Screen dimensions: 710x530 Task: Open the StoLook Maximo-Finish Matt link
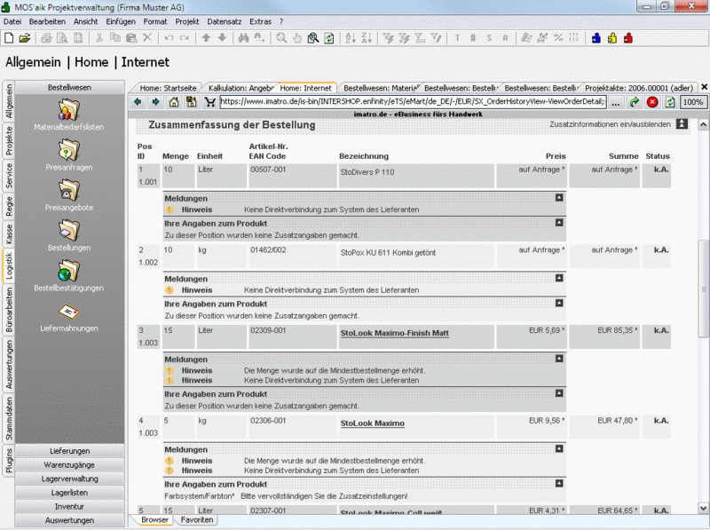394,333
